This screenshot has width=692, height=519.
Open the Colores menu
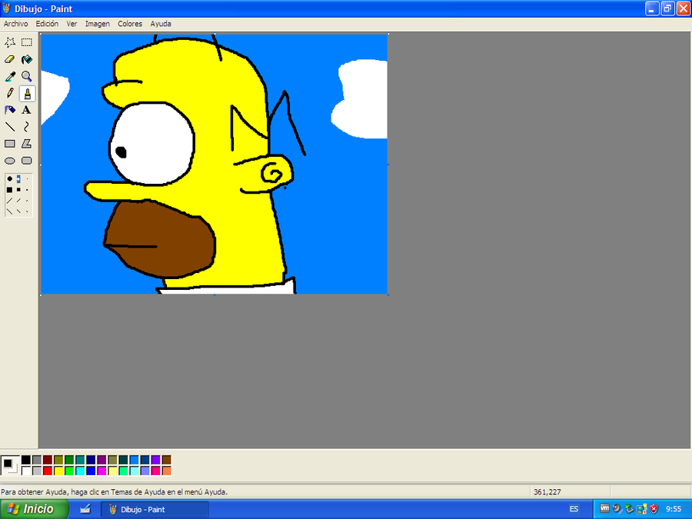click(x=130, y=24)
